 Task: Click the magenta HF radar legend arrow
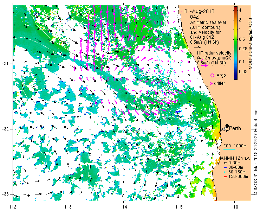pyautogui.click(x=204, y=65)
